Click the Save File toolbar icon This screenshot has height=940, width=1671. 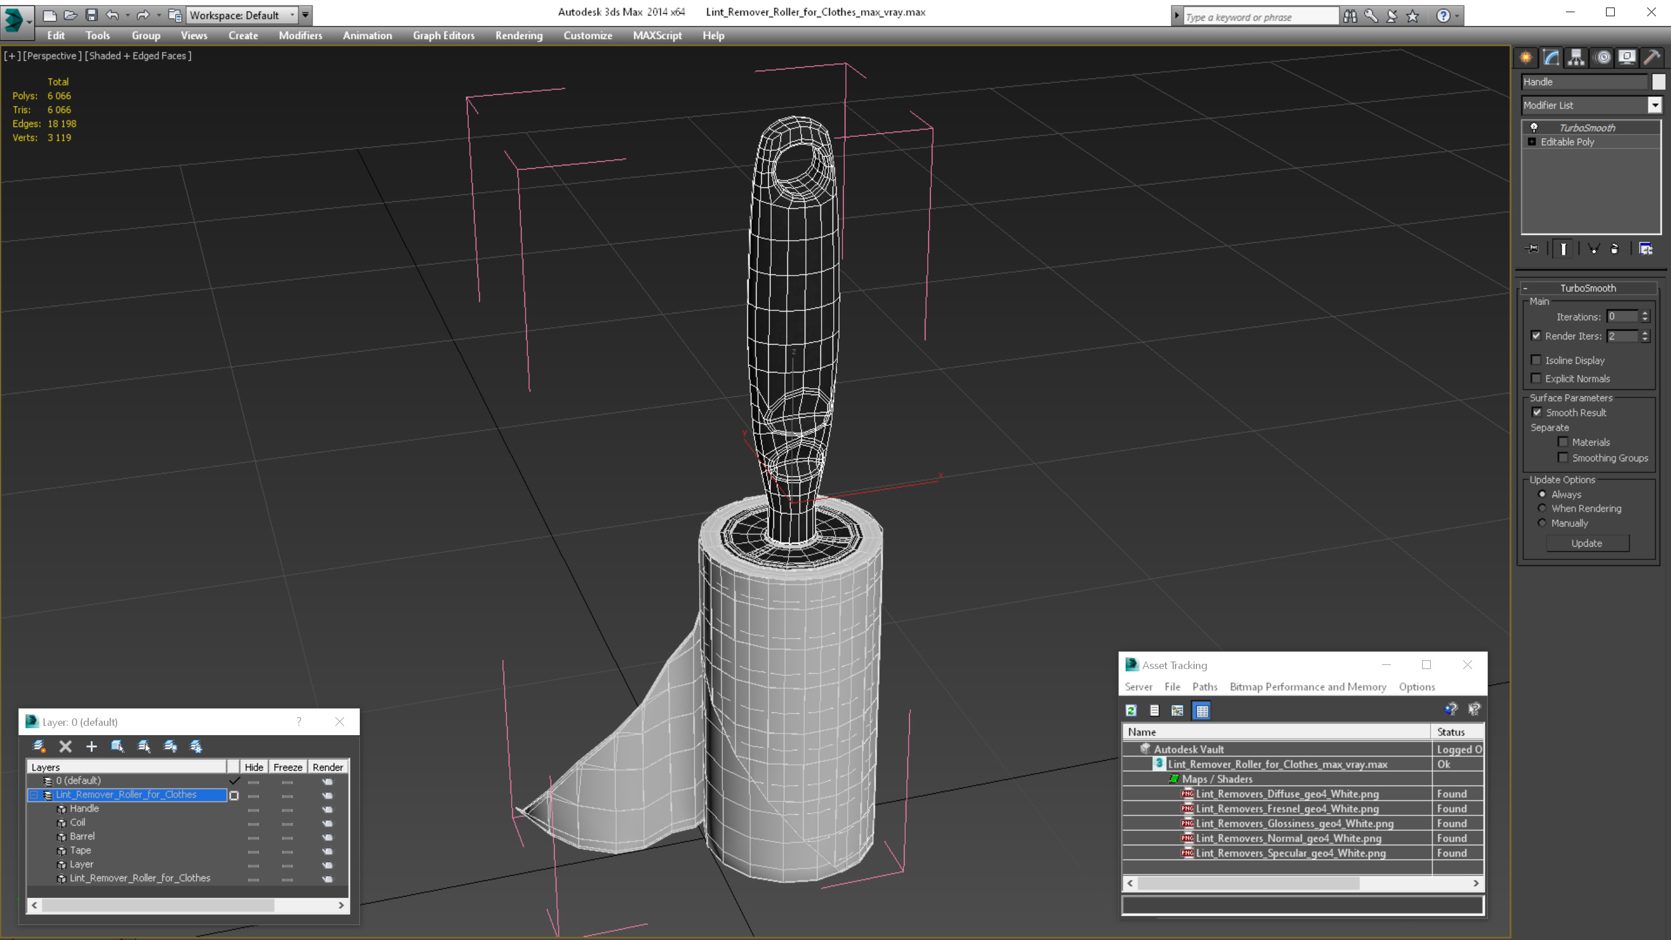click(x=92, y=15)
